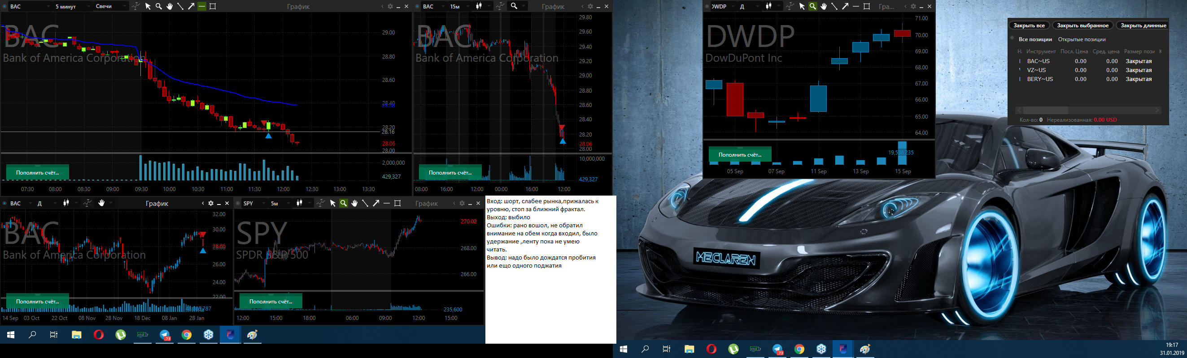
Task: Select the trend line tool in BAC 5 минут chart
Action: pyautogui.click(x=180, y=6)
